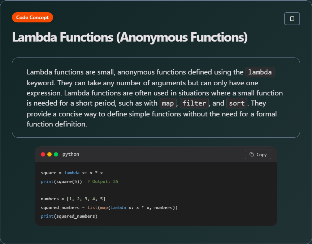This screenshot has width=312, height=244.
Task: Click the inline map code chip
Action: click(x=168, y=103)
